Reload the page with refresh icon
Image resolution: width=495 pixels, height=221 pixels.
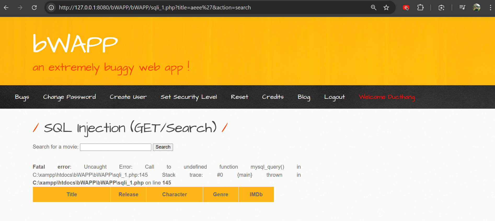coord(34,8)
